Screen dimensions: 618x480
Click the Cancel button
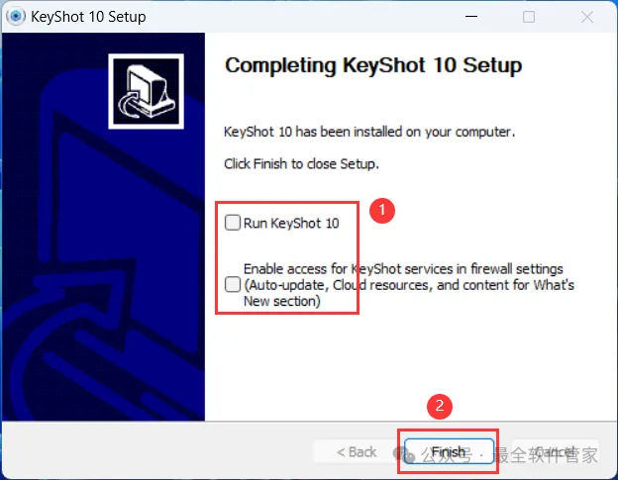tap(556, 451)
